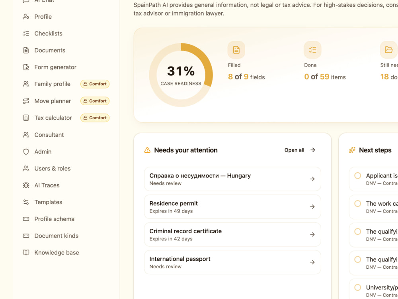Open Users & roles
The image size is (398, 299).
point(52,168)
